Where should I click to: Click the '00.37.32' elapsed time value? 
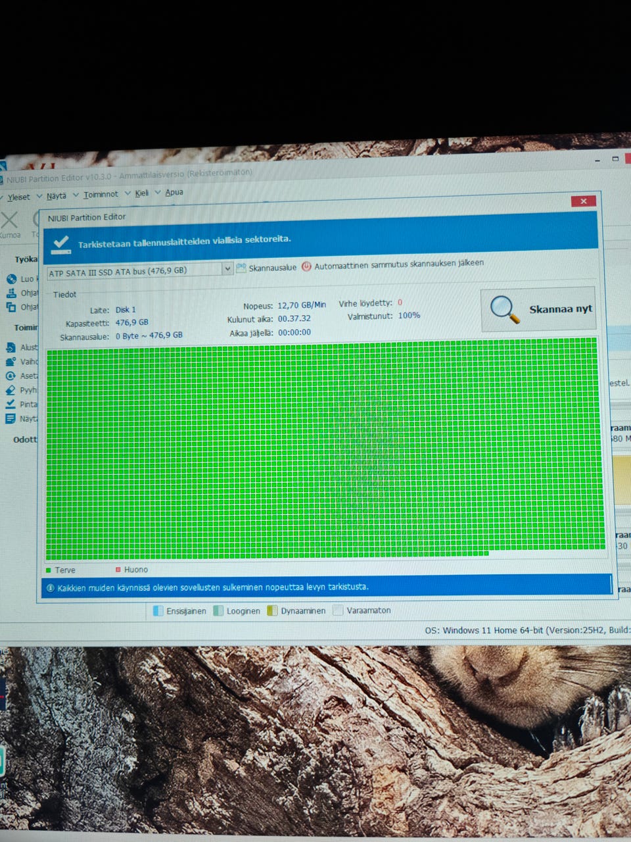click(294, 318)
